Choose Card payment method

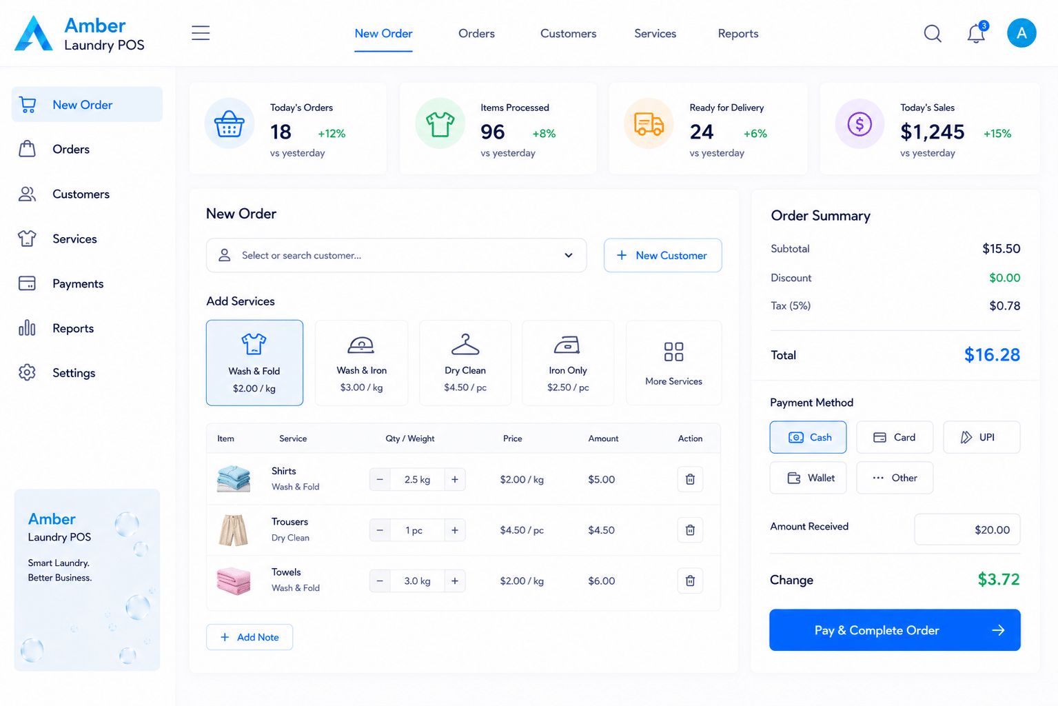(895, 437)
